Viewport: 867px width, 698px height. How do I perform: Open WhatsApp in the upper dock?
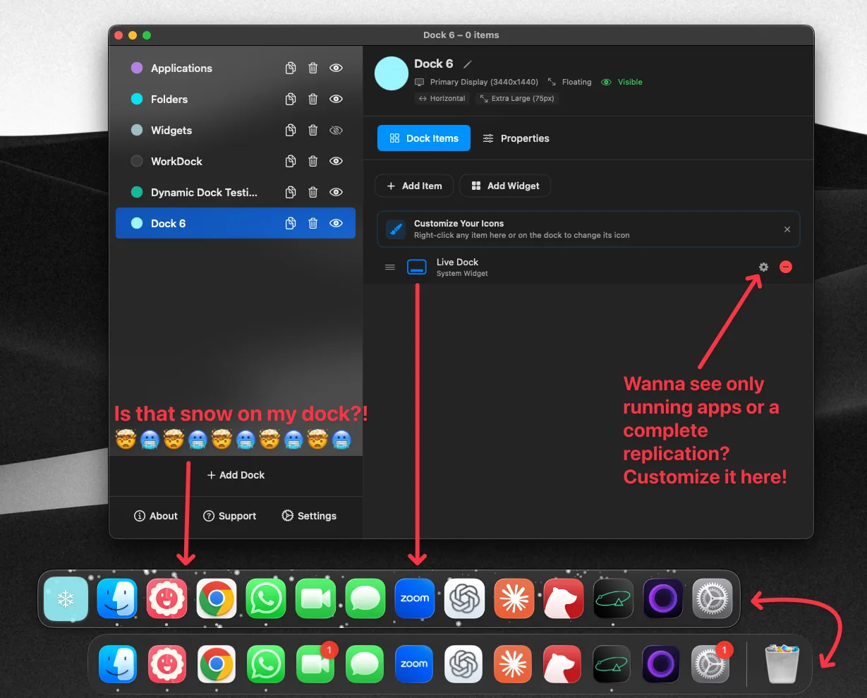pos(266,599)
